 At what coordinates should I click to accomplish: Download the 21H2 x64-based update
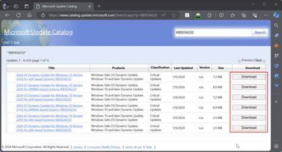249,77
